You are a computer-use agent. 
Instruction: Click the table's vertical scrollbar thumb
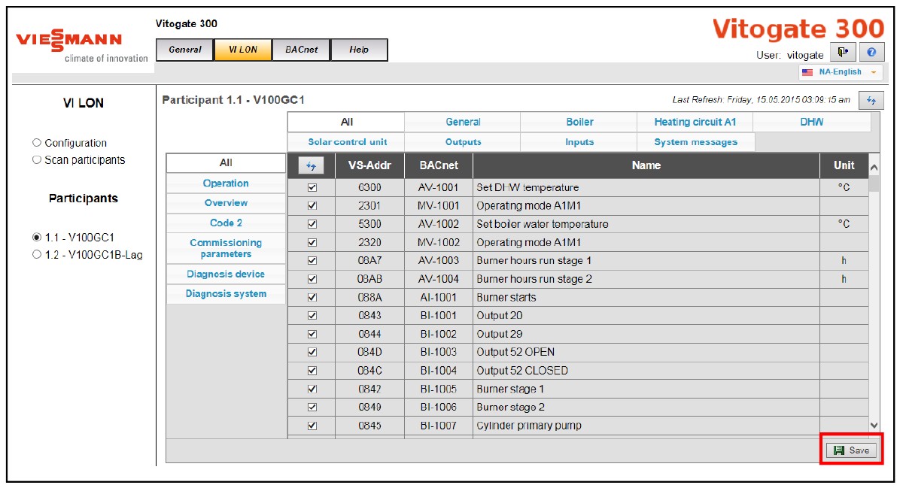tap(874, 183)
